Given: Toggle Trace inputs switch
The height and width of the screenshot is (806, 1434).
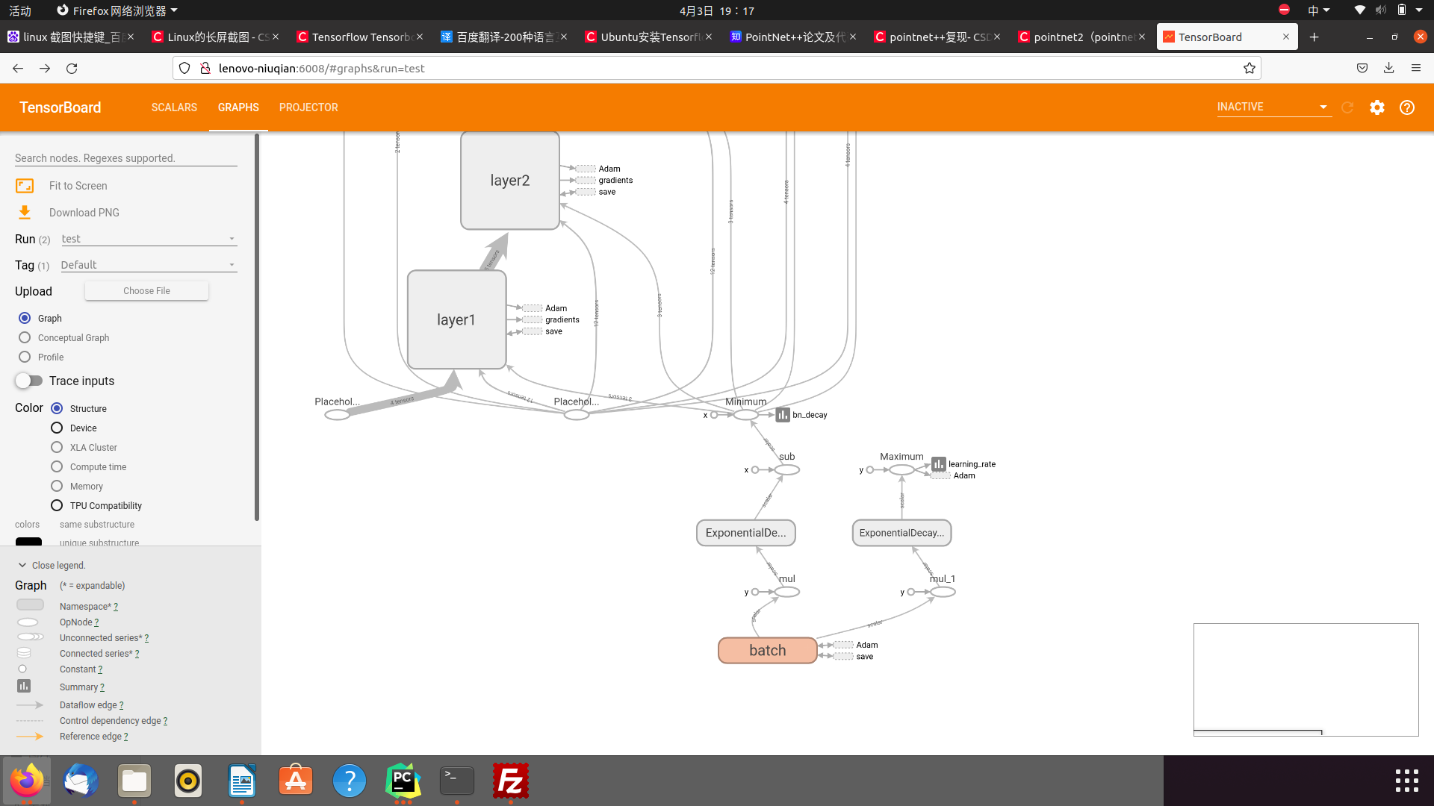Looking at the screenshot, I should point(28,381).
